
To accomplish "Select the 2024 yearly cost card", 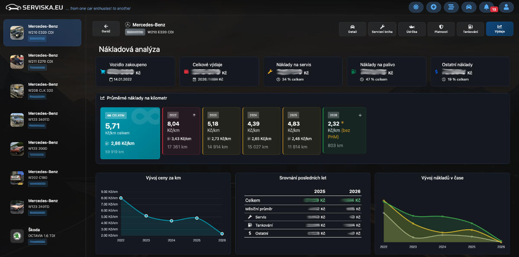I will point(261,131).
